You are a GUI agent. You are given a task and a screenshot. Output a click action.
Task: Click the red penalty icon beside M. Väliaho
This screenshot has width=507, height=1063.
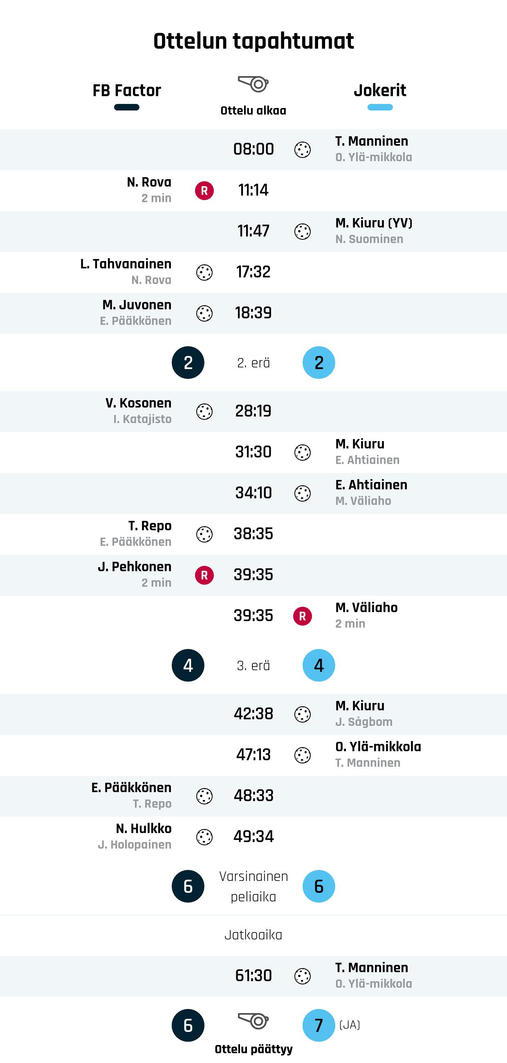pos(303,616)
